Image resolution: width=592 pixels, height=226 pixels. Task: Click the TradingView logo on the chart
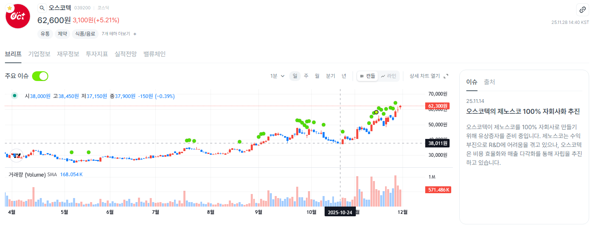[x=16, y=156]
